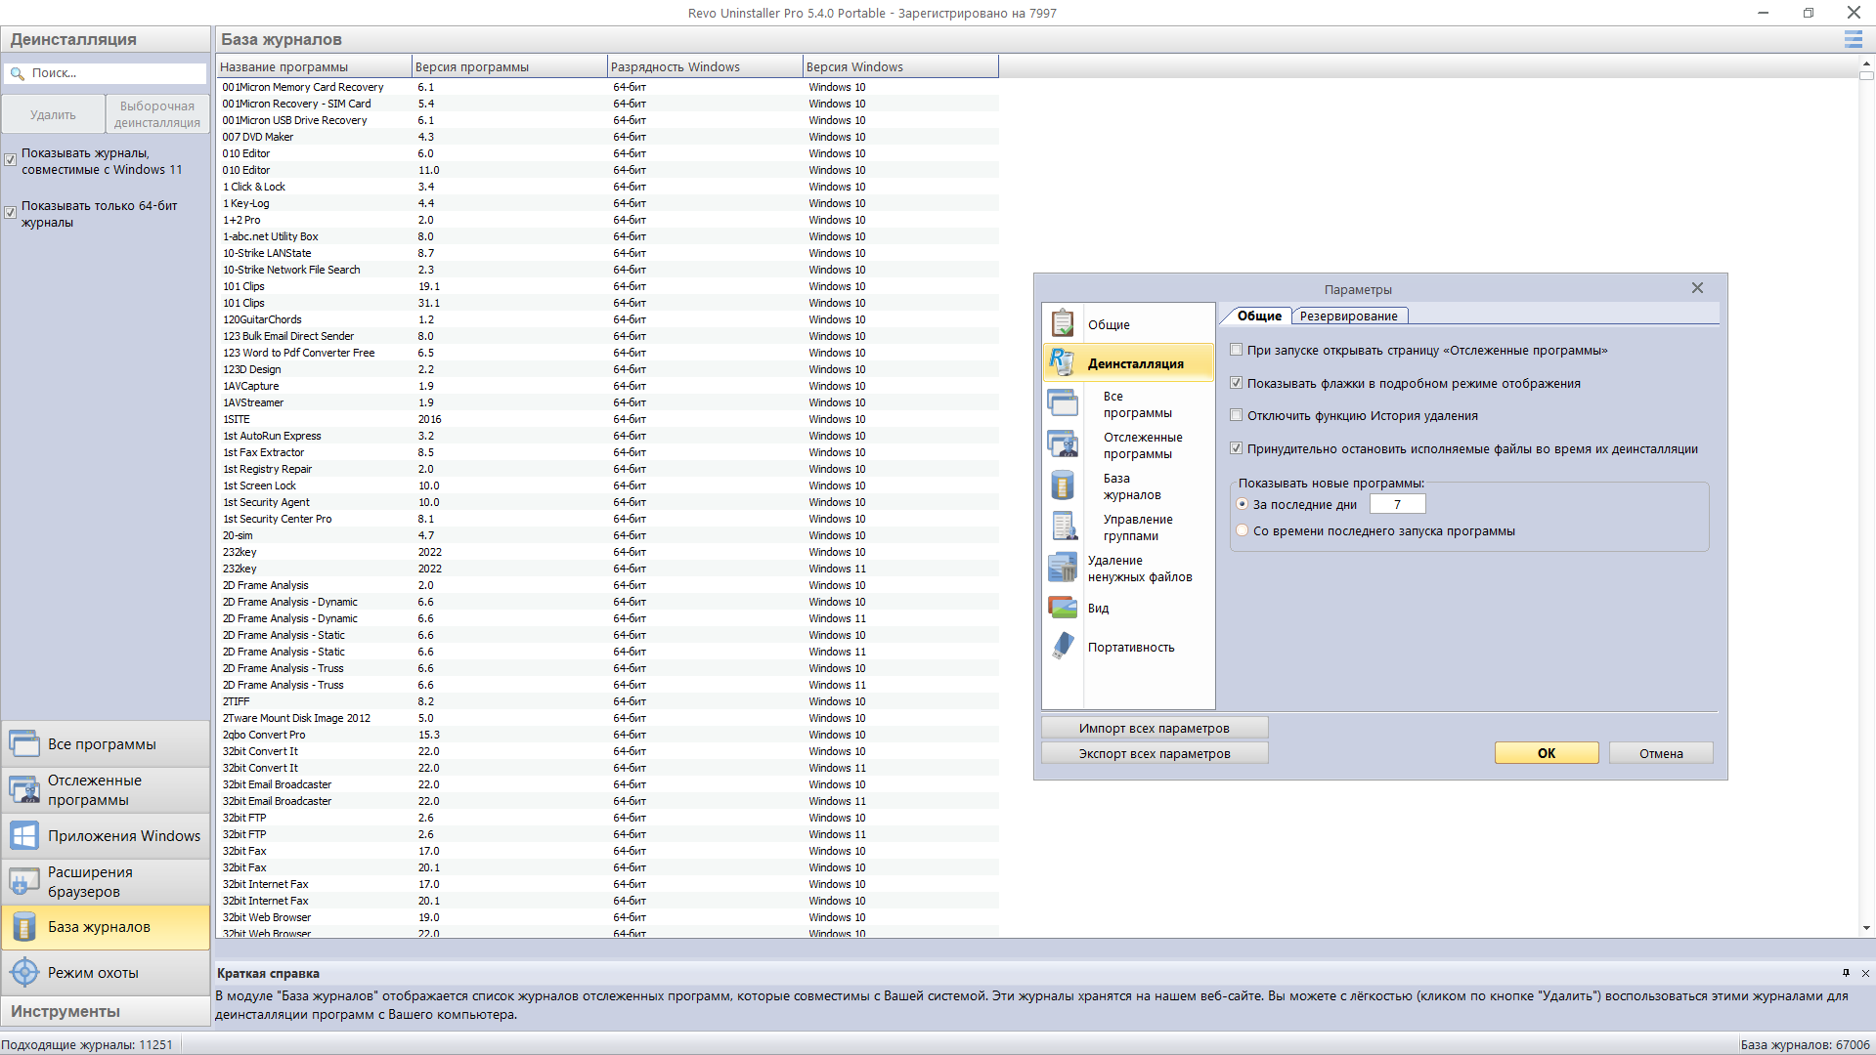Image resolution: width=1876 pixels, height=1055 pixels.
Task: Select the Удаление ненужных файлов settings icon
Action: click(x=1062, y=568)
